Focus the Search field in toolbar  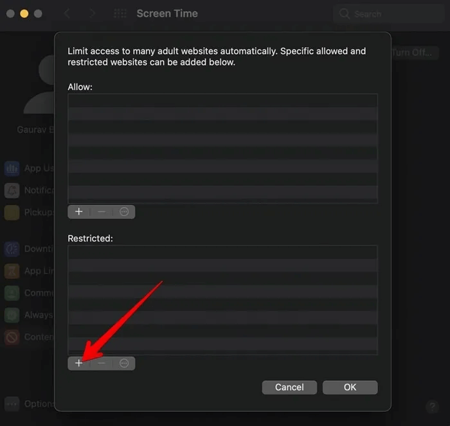[x=388, y=13]
